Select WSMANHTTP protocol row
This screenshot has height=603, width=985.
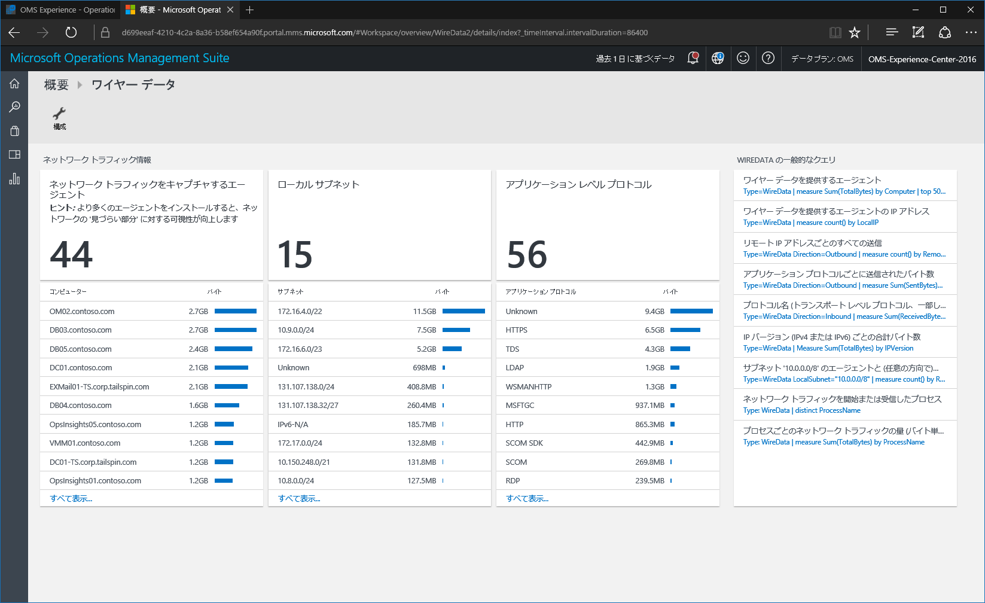coord(608,386)
